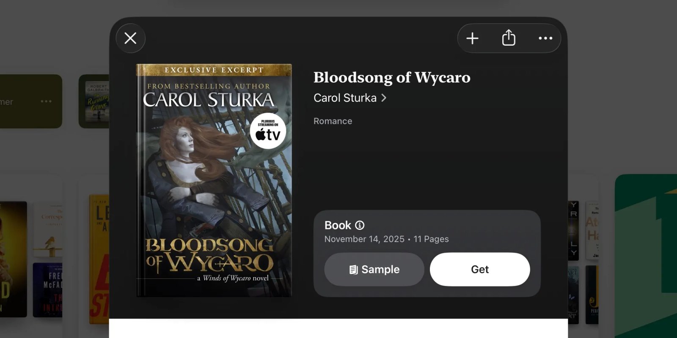The height and width of the screenshot is (338, 677).
Task: Get the Bloodsong of Wycaro book
Action: [x=479, y=269]
